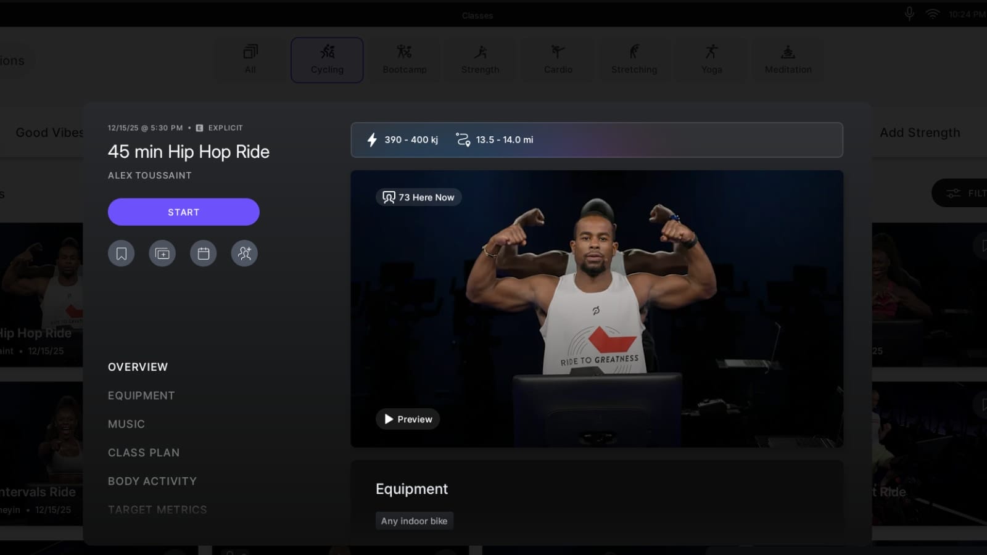Go to the Music section
The image size is (987, 555).
pos(126,424)
